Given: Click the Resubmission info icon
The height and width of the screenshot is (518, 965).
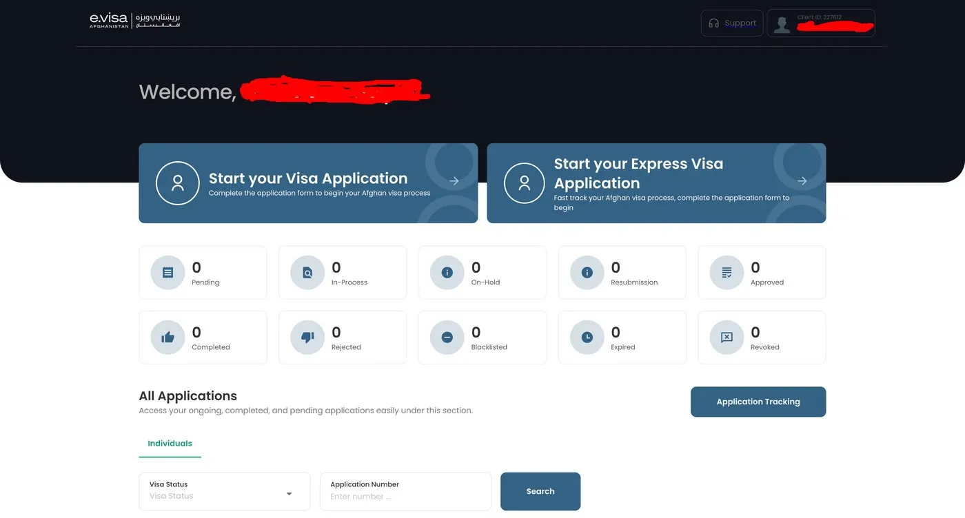Looking at the screenshot, I should coord(587,273).
